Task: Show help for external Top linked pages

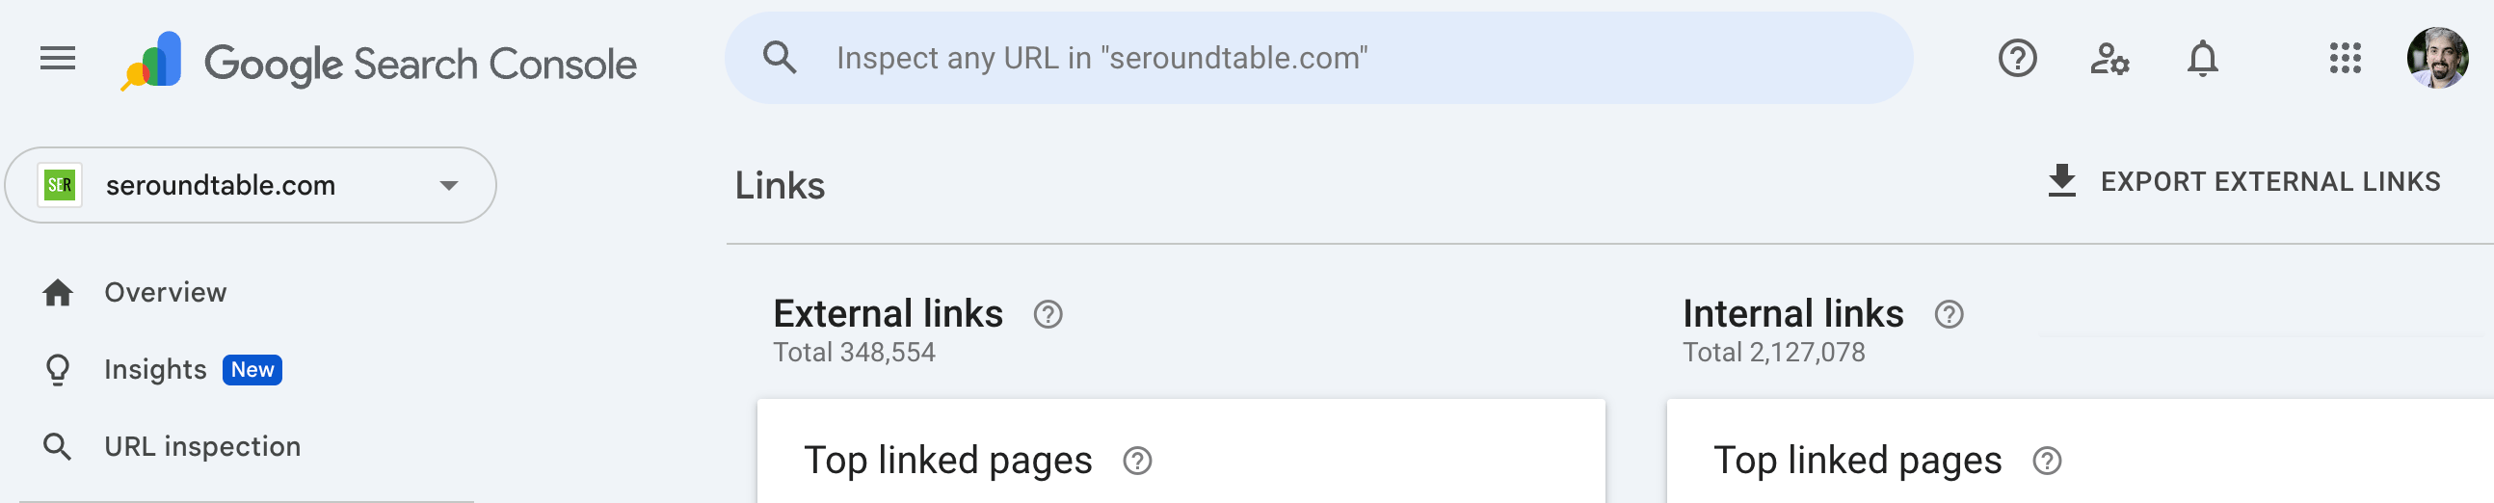Action: tap(1136, 462)
